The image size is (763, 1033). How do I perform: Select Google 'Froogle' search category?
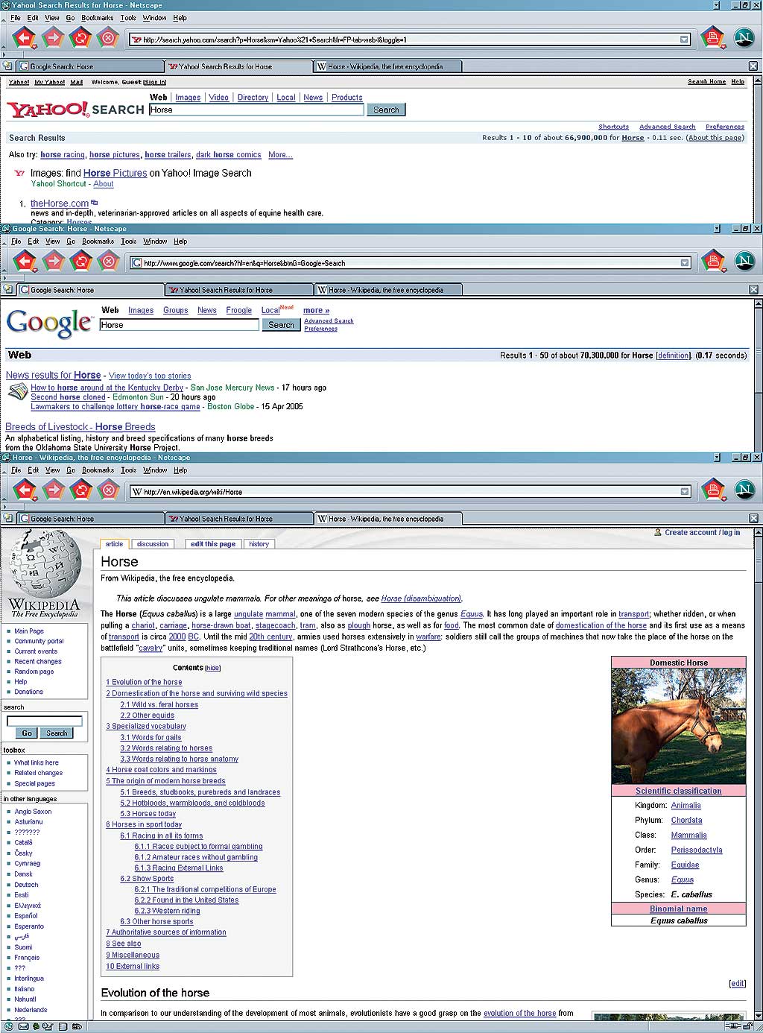click(239, 310)
